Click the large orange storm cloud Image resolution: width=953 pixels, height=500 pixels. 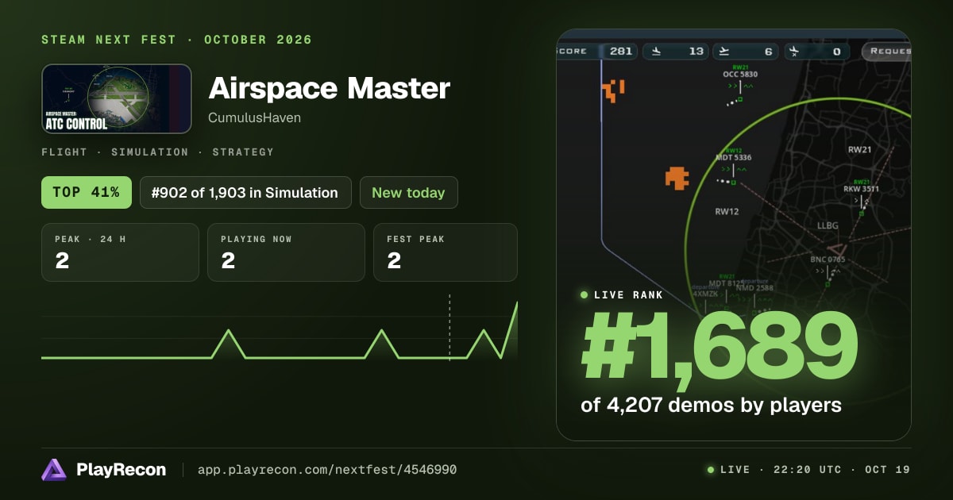coord(677,177)
